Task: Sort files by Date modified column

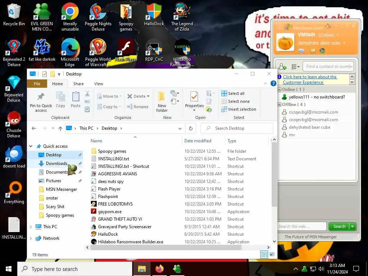Action: click(x=198, y=141)
